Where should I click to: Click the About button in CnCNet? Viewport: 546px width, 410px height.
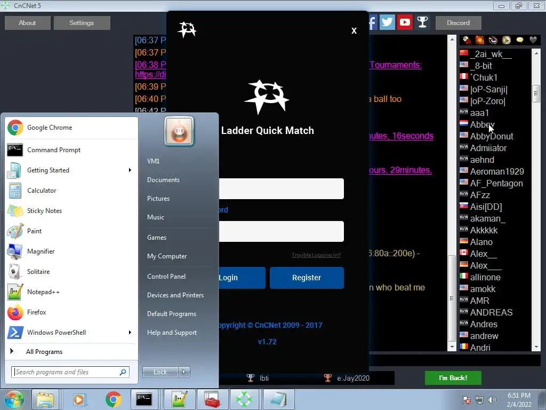28,23
